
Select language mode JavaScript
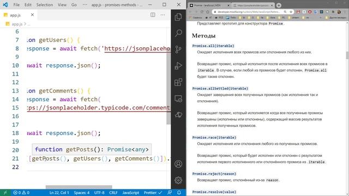tap(131, 193)
